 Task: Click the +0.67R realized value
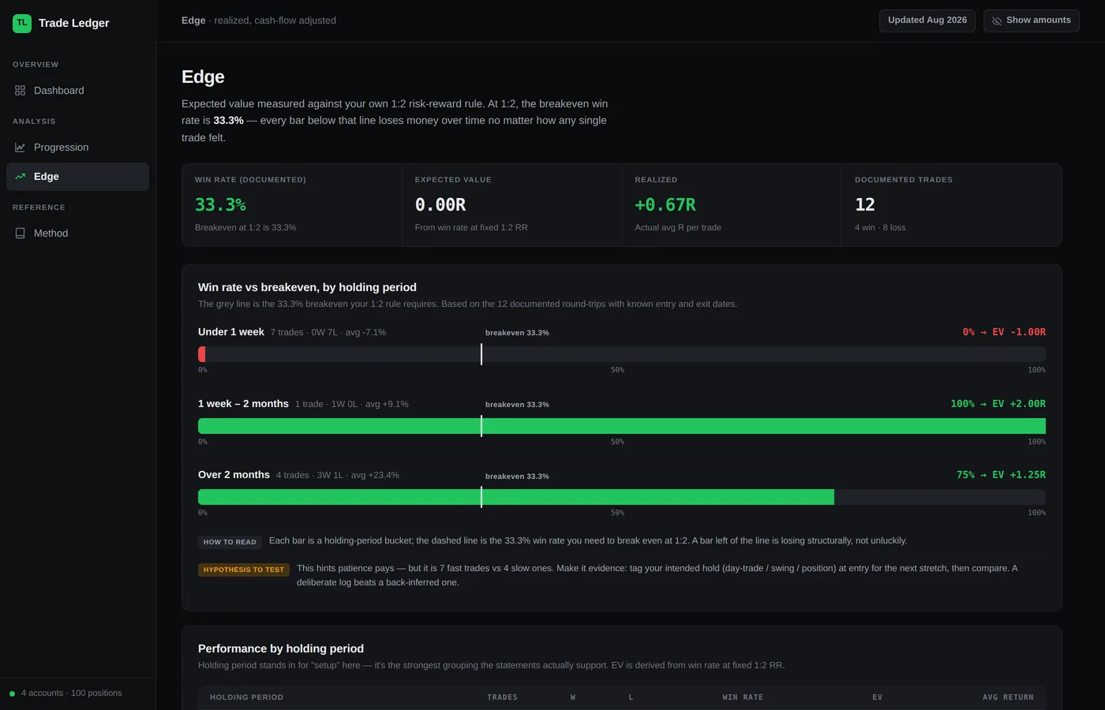click(x=665, y=205)
